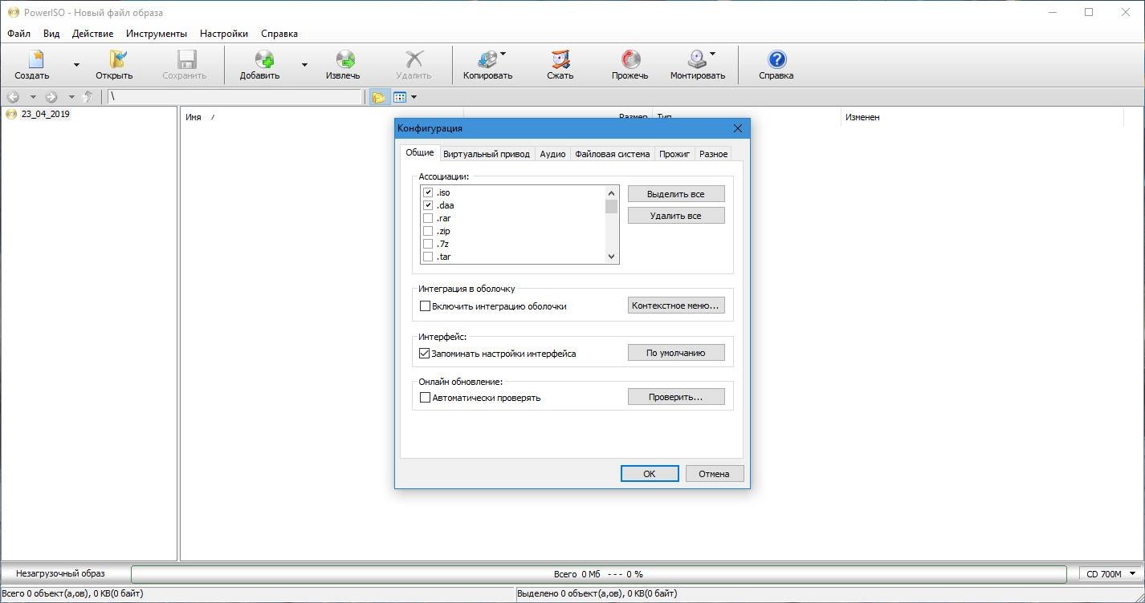Click the associations list scrollbar thumb
The image size is (1145, 603).
[x=612, y=207]
